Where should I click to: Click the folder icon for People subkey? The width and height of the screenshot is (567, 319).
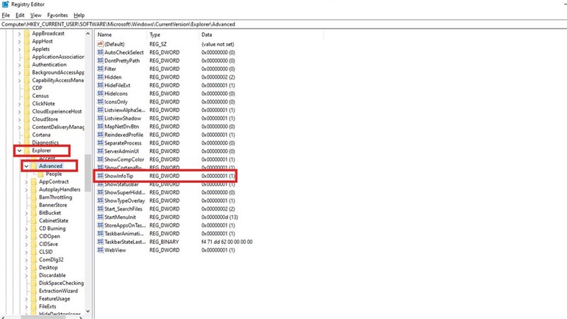pyautogui.click(x=40, y=174)
